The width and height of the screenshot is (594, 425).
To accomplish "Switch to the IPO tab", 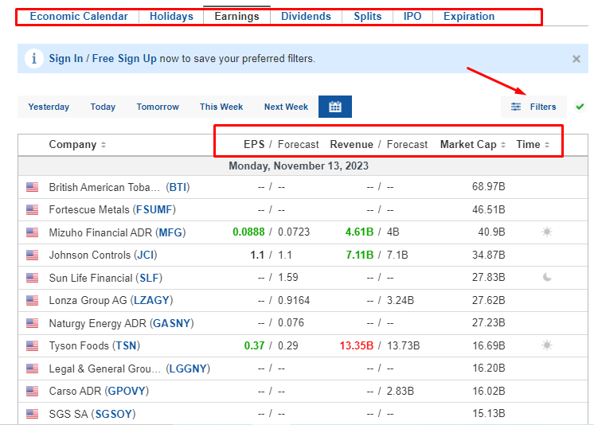I will [412, 16].
